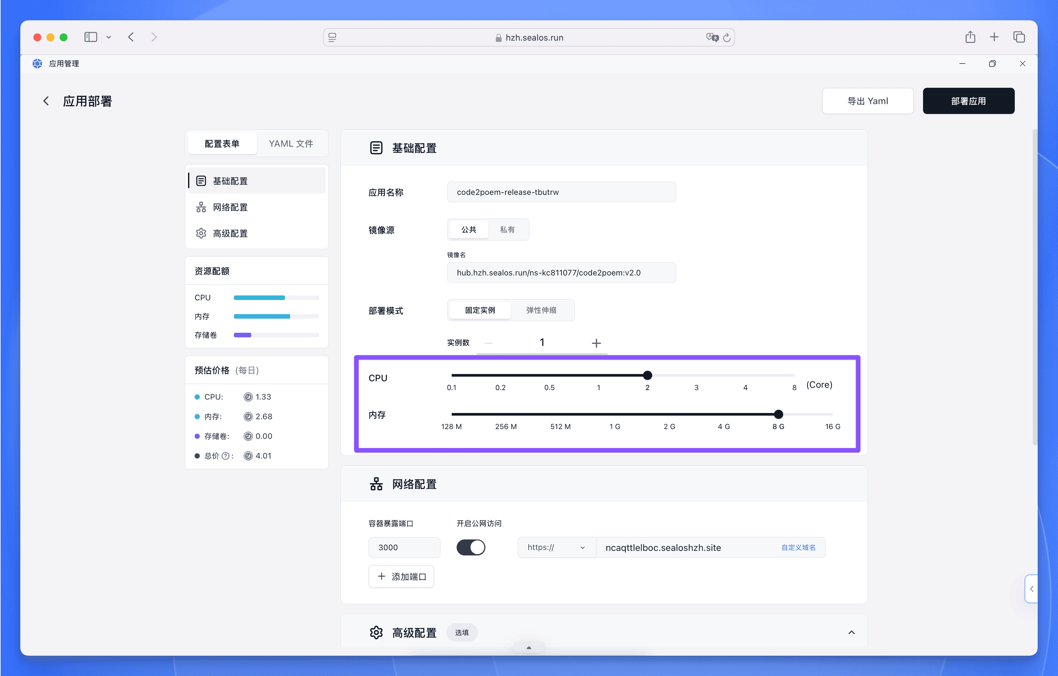This screenshot has width=1058, height=676.
Task: Toggle the Safari sidebar icon
Action: (x=90, y=37)
